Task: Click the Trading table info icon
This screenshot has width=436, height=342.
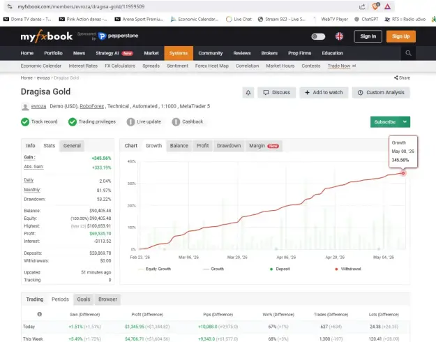Action: point(40,314)
